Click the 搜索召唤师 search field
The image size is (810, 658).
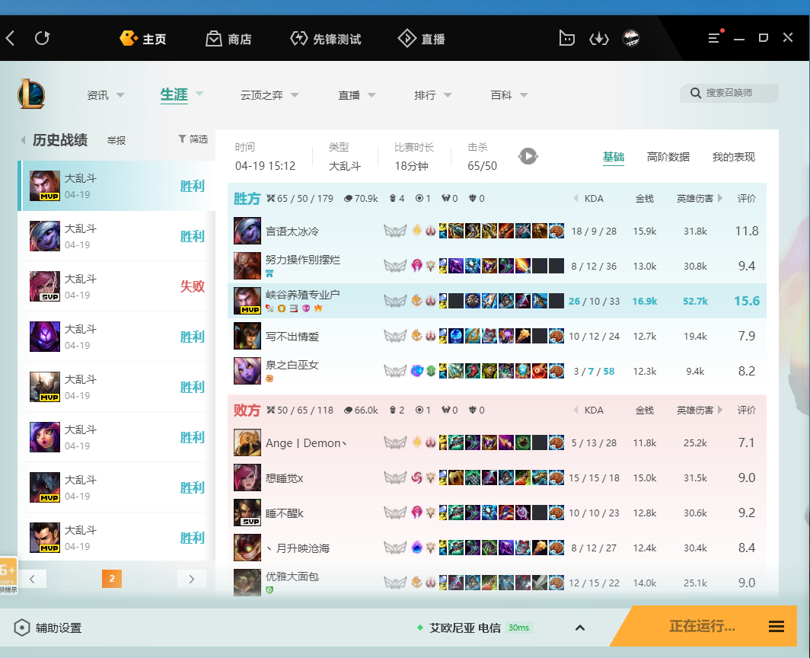729,93
